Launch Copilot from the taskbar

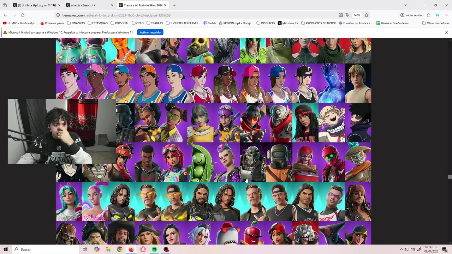coord(97,249)
